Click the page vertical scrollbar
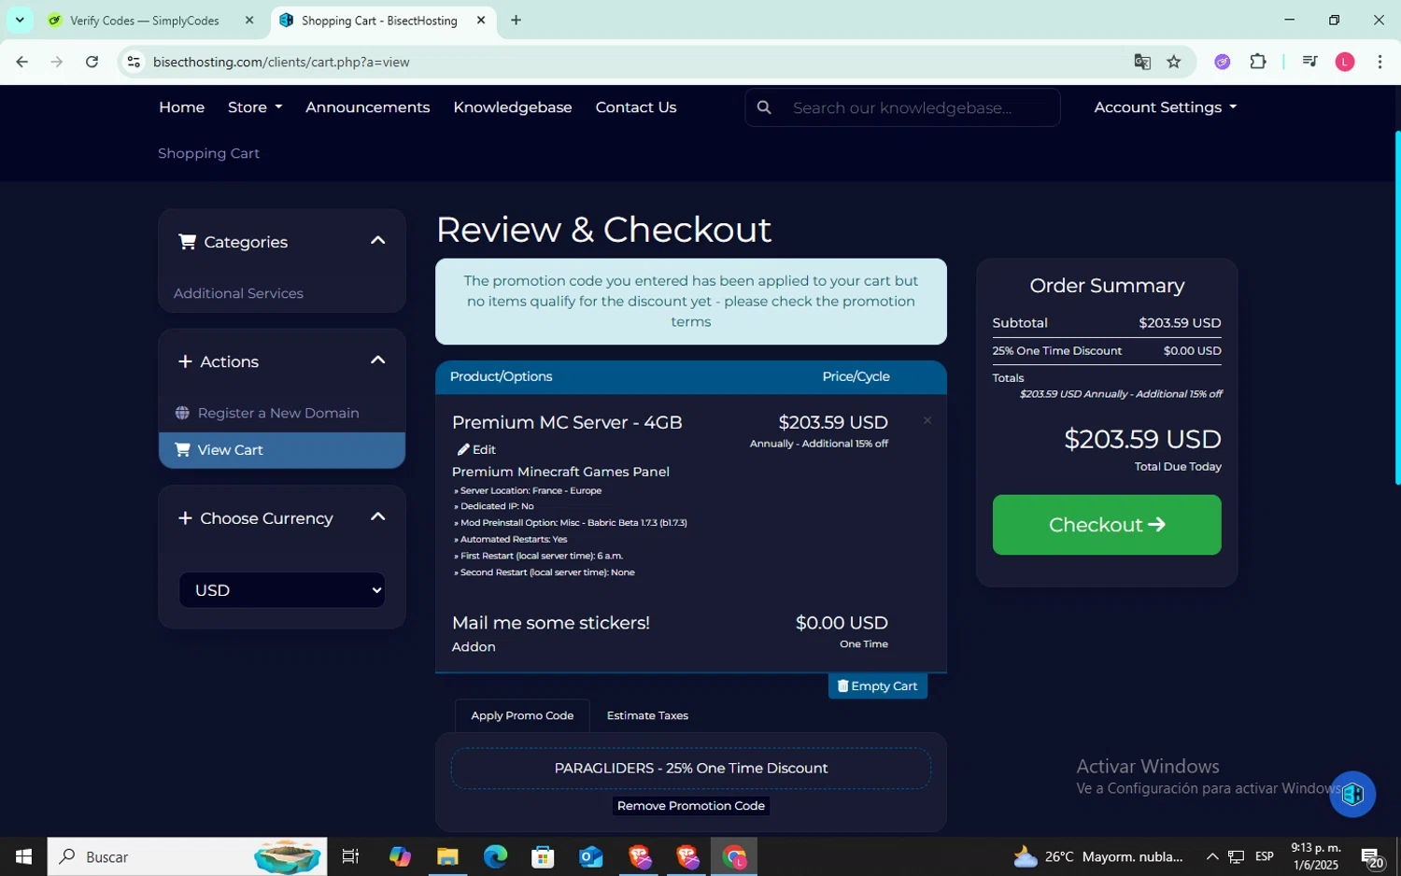 tap(1396, 308)
